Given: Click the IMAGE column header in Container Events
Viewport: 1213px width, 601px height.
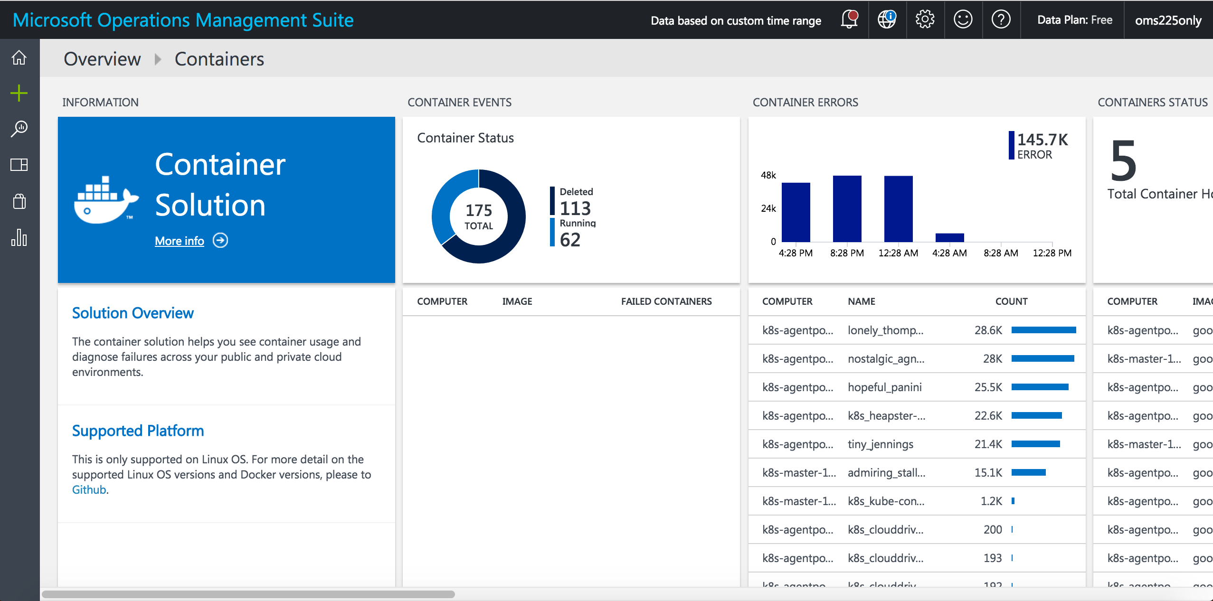Looking at the screenshot, I should point(517,301).
